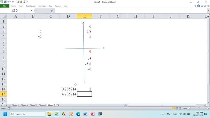Open the Windows Start menu
The width and height of the screenshot is (210, 118).
pos(5,114)
